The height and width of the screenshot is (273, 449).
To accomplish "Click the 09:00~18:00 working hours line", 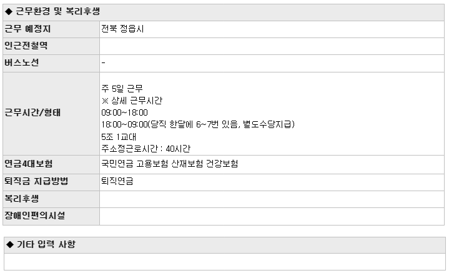I will pyautogui.click(x=124, y=112).
